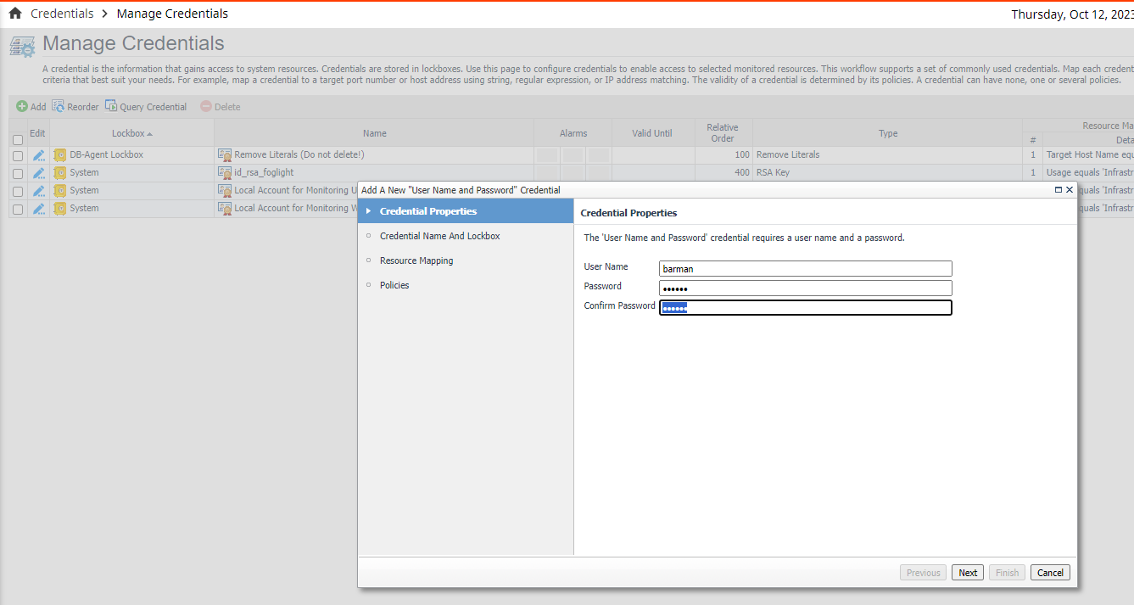Go to the Home icon in breadcrumb
Image resolution: width=1134 pixels, height=605 pixels.
[14, 14]
